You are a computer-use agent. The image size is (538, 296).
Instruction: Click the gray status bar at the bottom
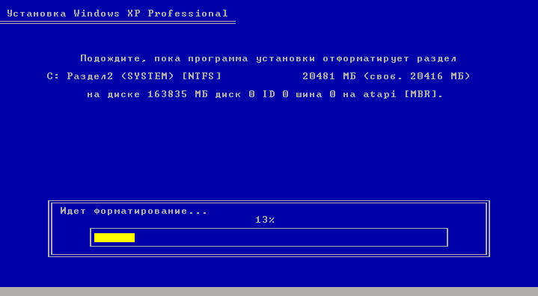pos(269,292)
